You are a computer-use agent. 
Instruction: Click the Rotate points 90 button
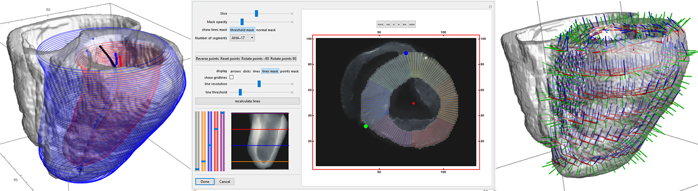(x=283, y=59)
